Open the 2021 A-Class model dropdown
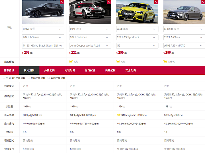The height and width of the screenshot is (153, 205). point(184,37)
